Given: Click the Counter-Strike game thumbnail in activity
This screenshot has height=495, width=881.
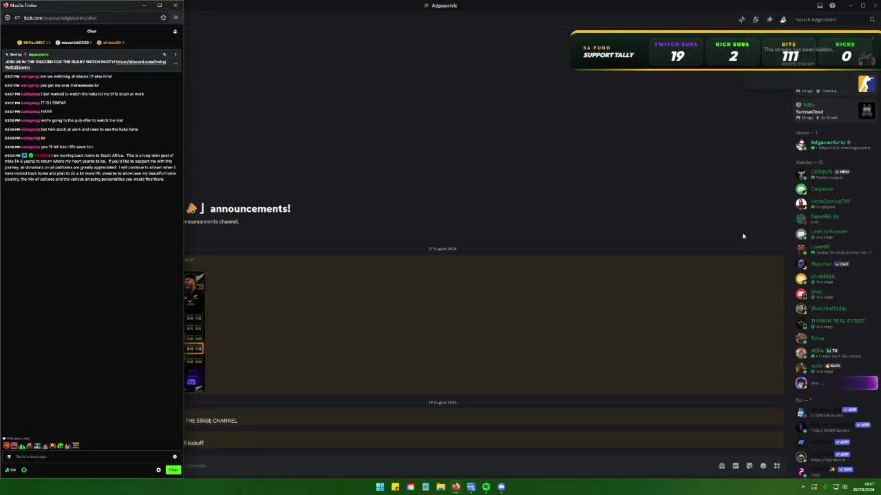Looking at the screenshot, I should point(867,84).
